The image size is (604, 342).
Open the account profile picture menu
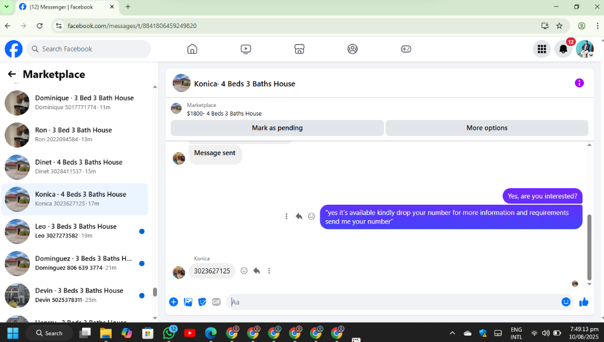585,49
